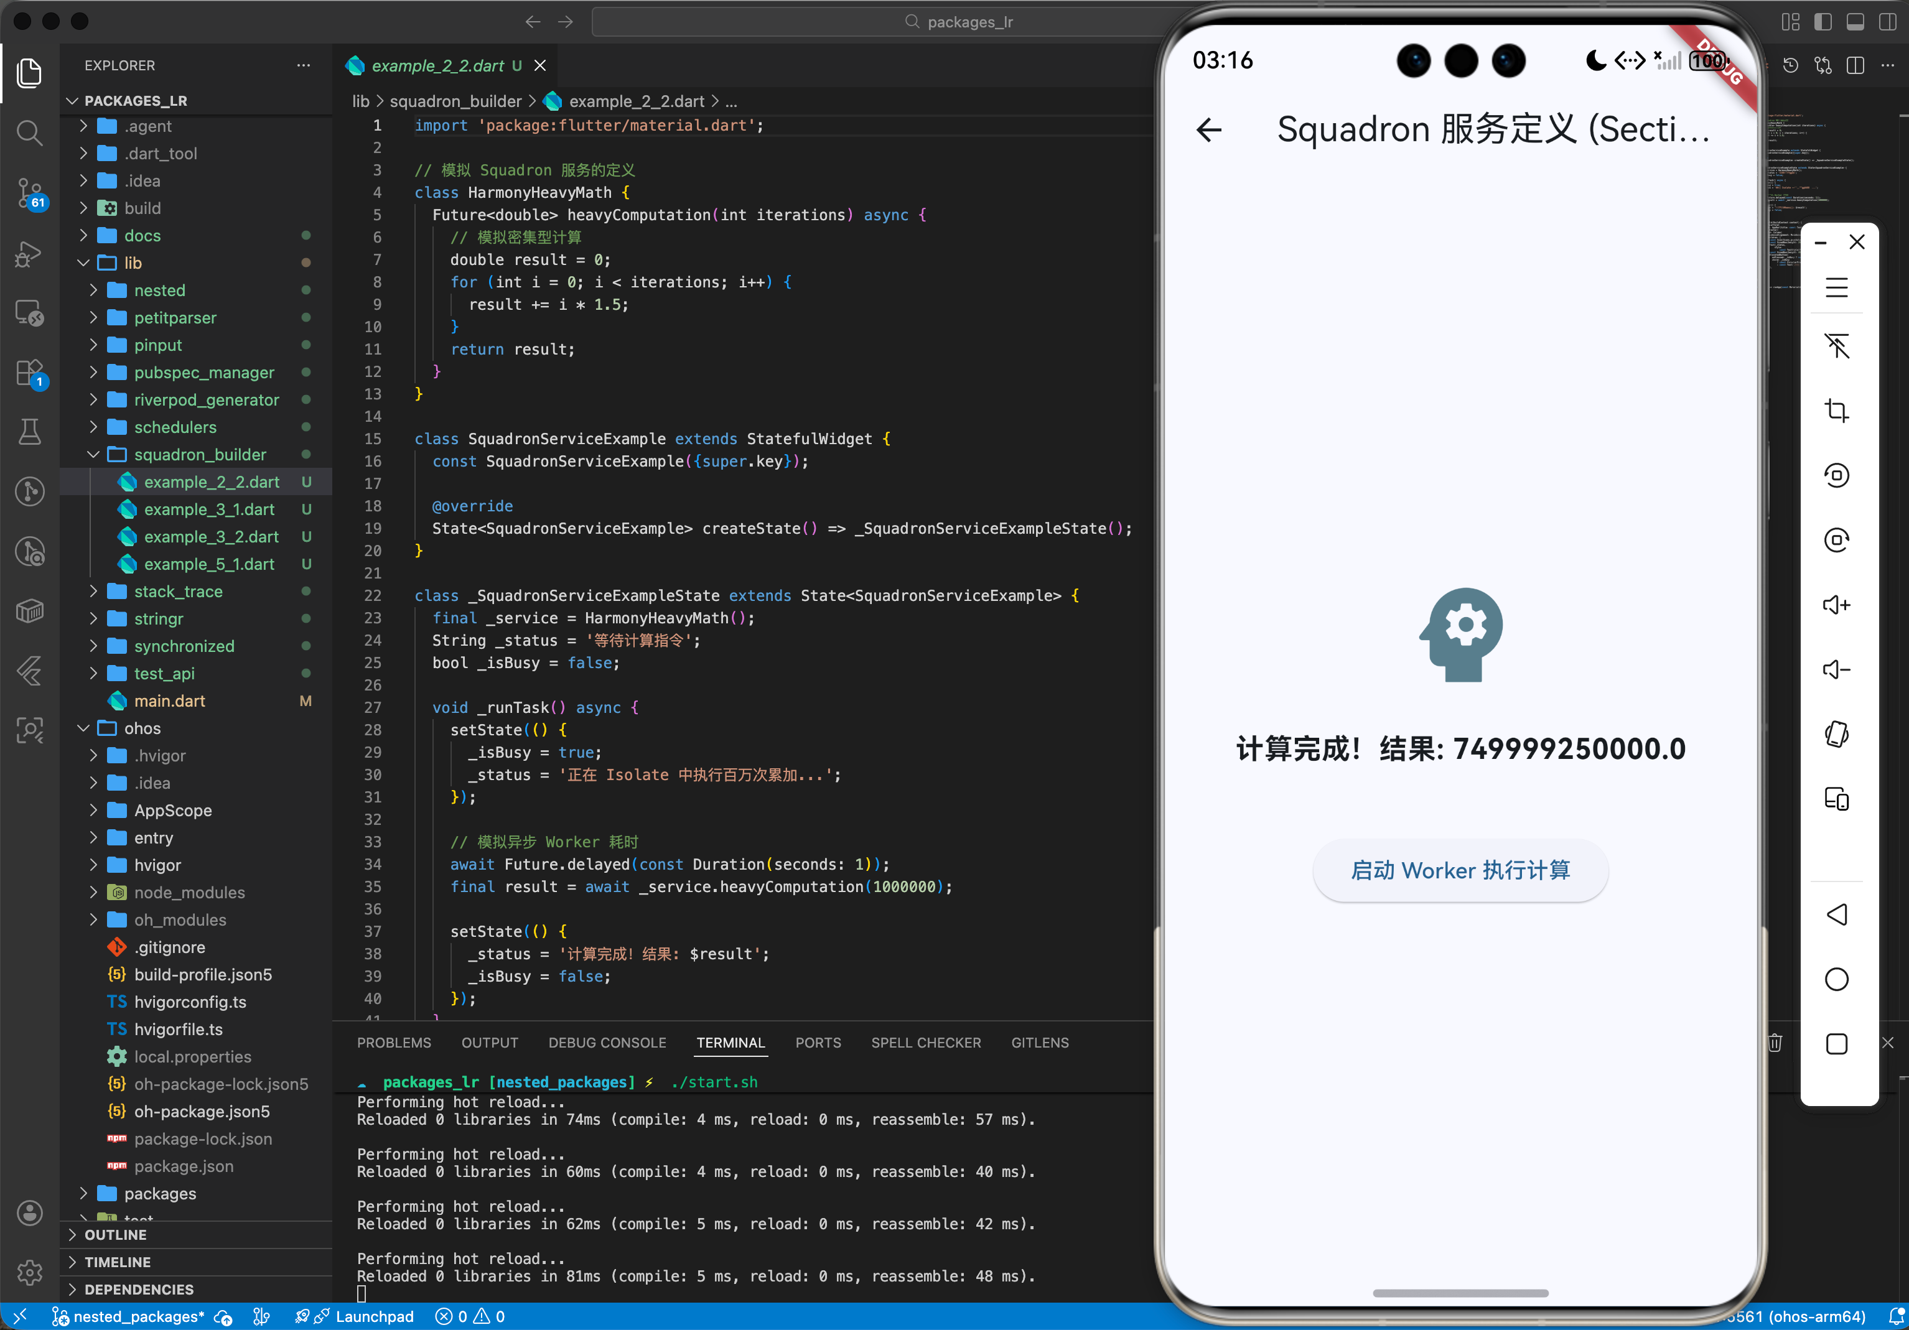The image size is (1909, 1330).
Task: Tap the emulator home circle button
Action: pos(1836,979)
